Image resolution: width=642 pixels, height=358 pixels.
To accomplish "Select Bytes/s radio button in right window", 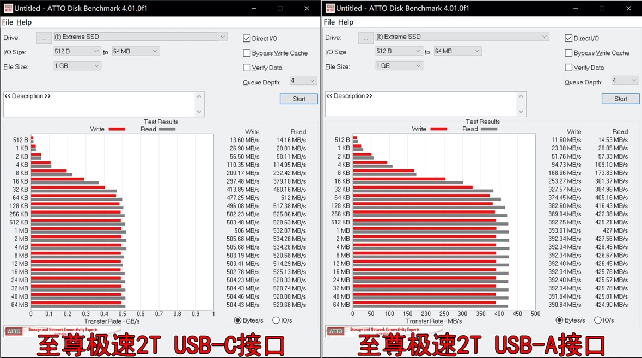I will [559, 320].
